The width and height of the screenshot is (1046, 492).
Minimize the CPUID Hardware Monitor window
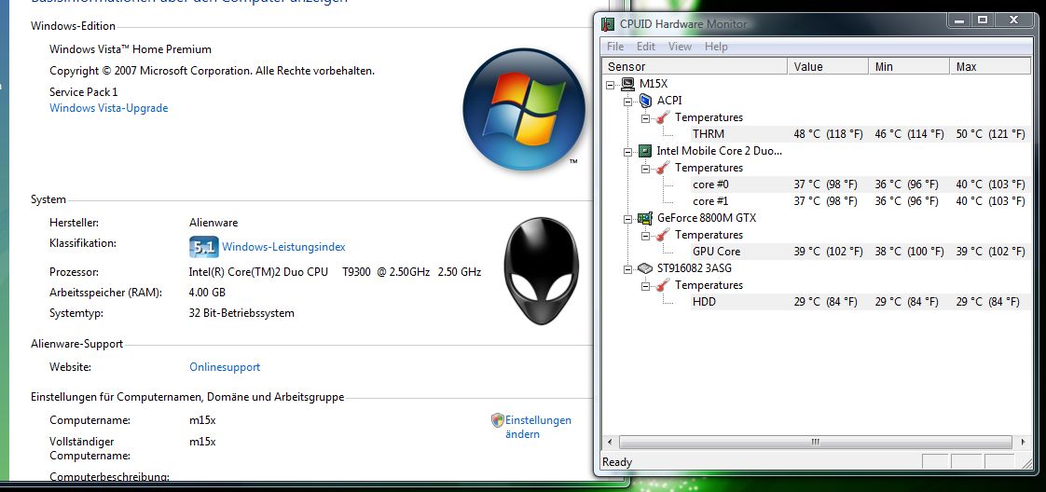pos(960,20)
